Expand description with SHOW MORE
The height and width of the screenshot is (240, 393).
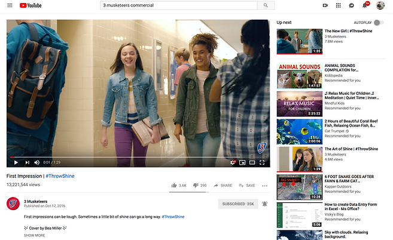point(34,235)
